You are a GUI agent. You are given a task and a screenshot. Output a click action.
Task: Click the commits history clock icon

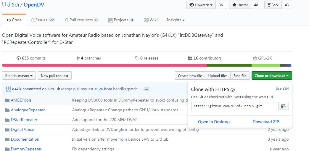pyautogui.click(x=19, y=58)
